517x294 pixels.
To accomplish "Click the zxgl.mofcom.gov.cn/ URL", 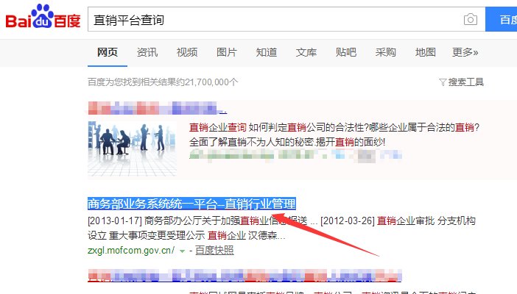I will (131, 251).
